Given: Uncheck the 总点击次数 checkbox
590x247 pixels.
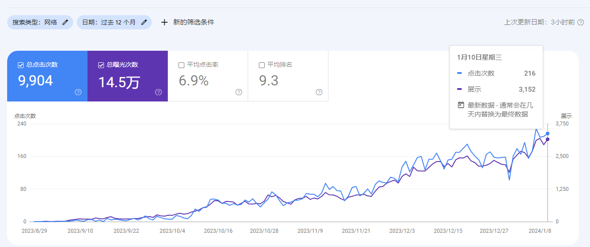Looking at the screenshot, I should 21,65.
